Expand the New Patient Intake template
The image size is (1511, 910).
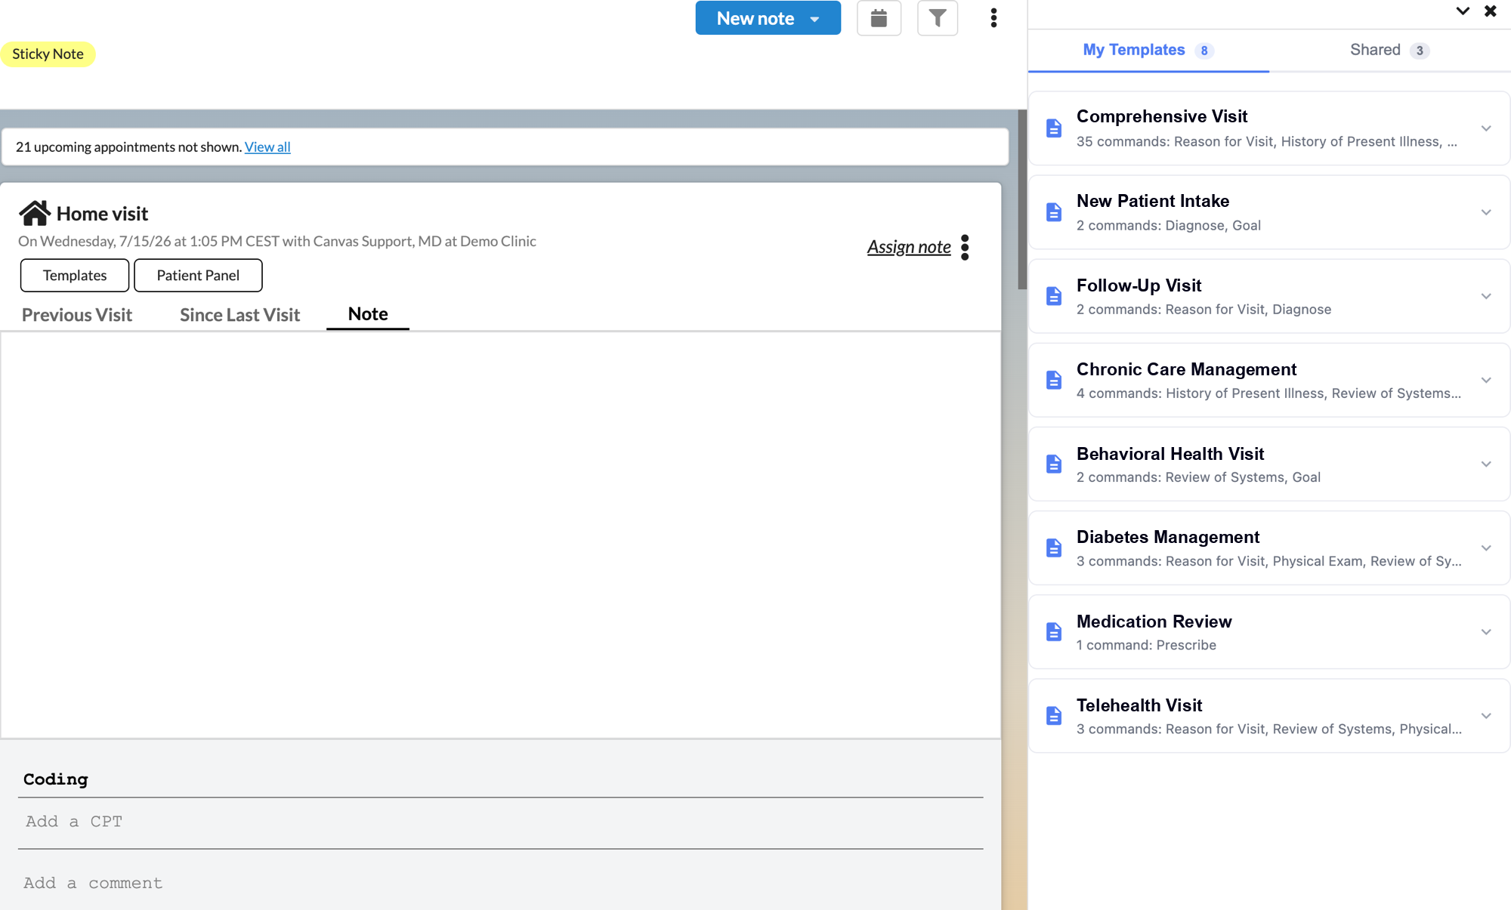coord(1486,212)
